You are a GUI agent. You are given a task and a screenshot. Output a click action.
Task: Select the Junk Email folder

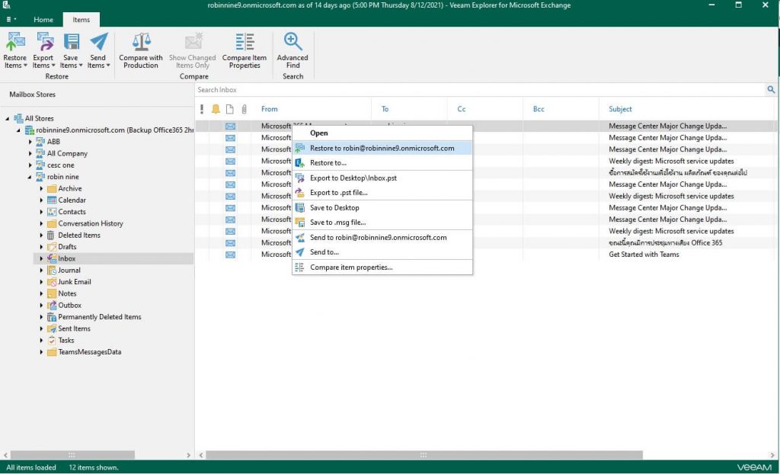(74, 282)
